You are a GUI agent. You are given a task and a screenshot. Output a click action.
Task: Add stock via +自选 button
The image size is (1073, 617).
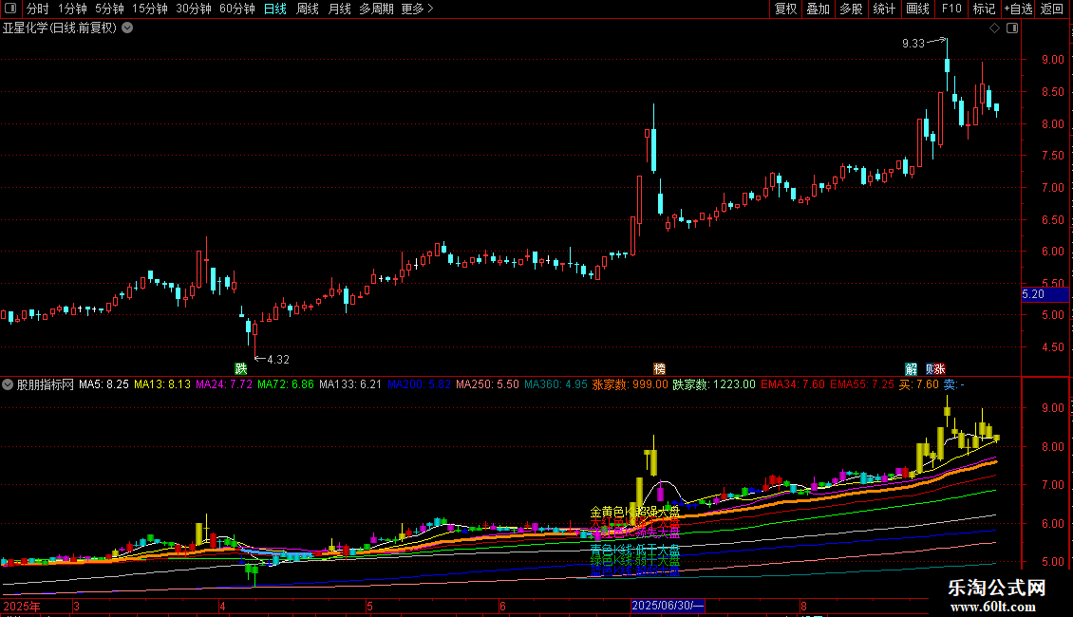[1018, 9]
